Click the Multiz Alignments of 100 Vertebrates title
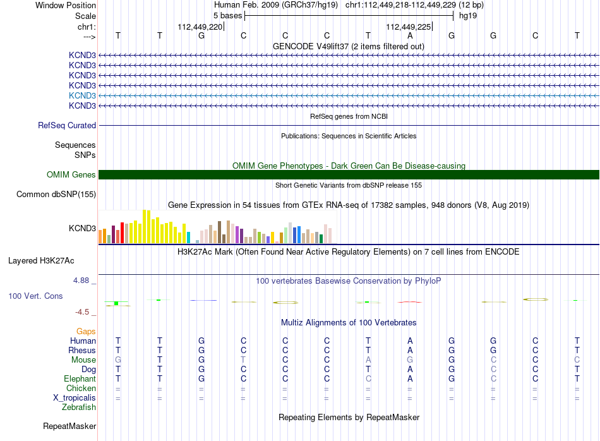Viewport: 600px width, 441px height. pyautogui.click(x=349, y=323)
